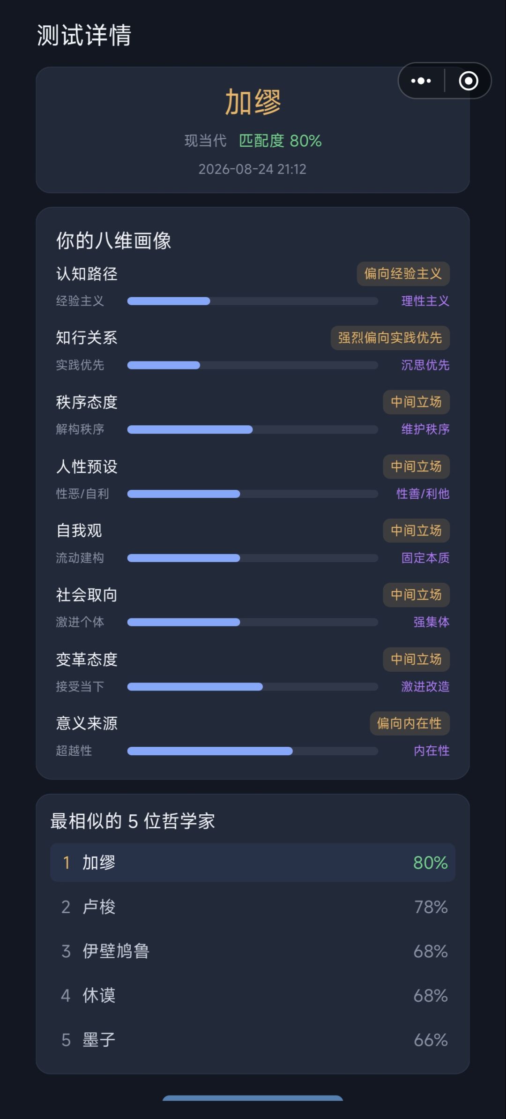Click the 偏向内在性 tag badge
This screenshot has width=506, height=1119.
[x=409, y=723]
